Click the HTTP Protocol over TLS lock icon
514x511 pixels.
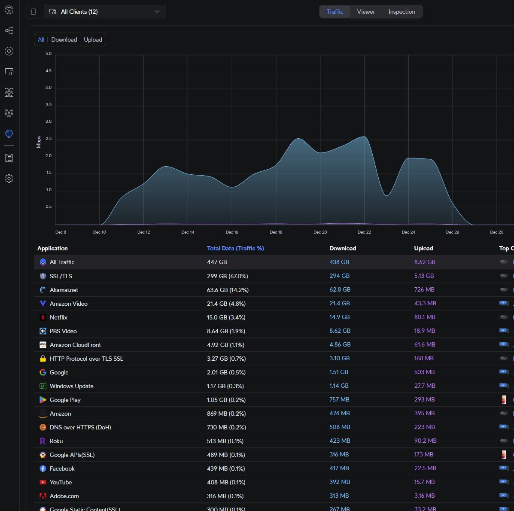pos(43,359)
